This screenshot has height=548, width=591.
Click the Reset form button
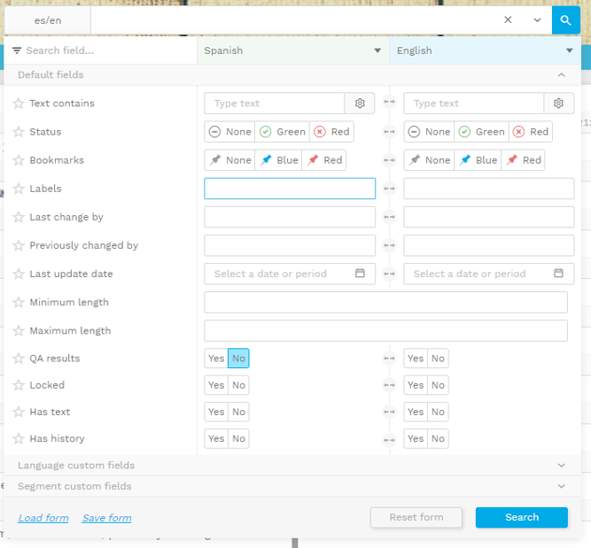tap(416, 517)
